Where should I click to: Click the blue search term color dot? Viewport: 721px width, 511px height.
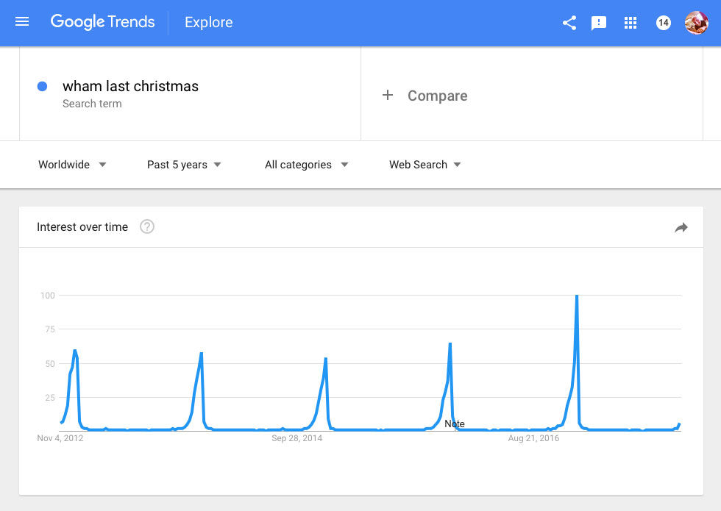(43, 86)
